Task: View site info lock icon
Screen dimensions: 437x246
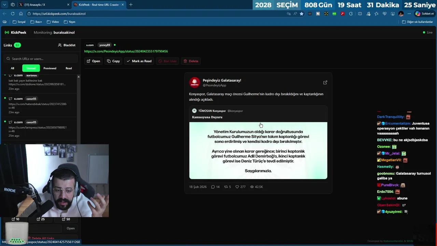Action: click(29, 14)
